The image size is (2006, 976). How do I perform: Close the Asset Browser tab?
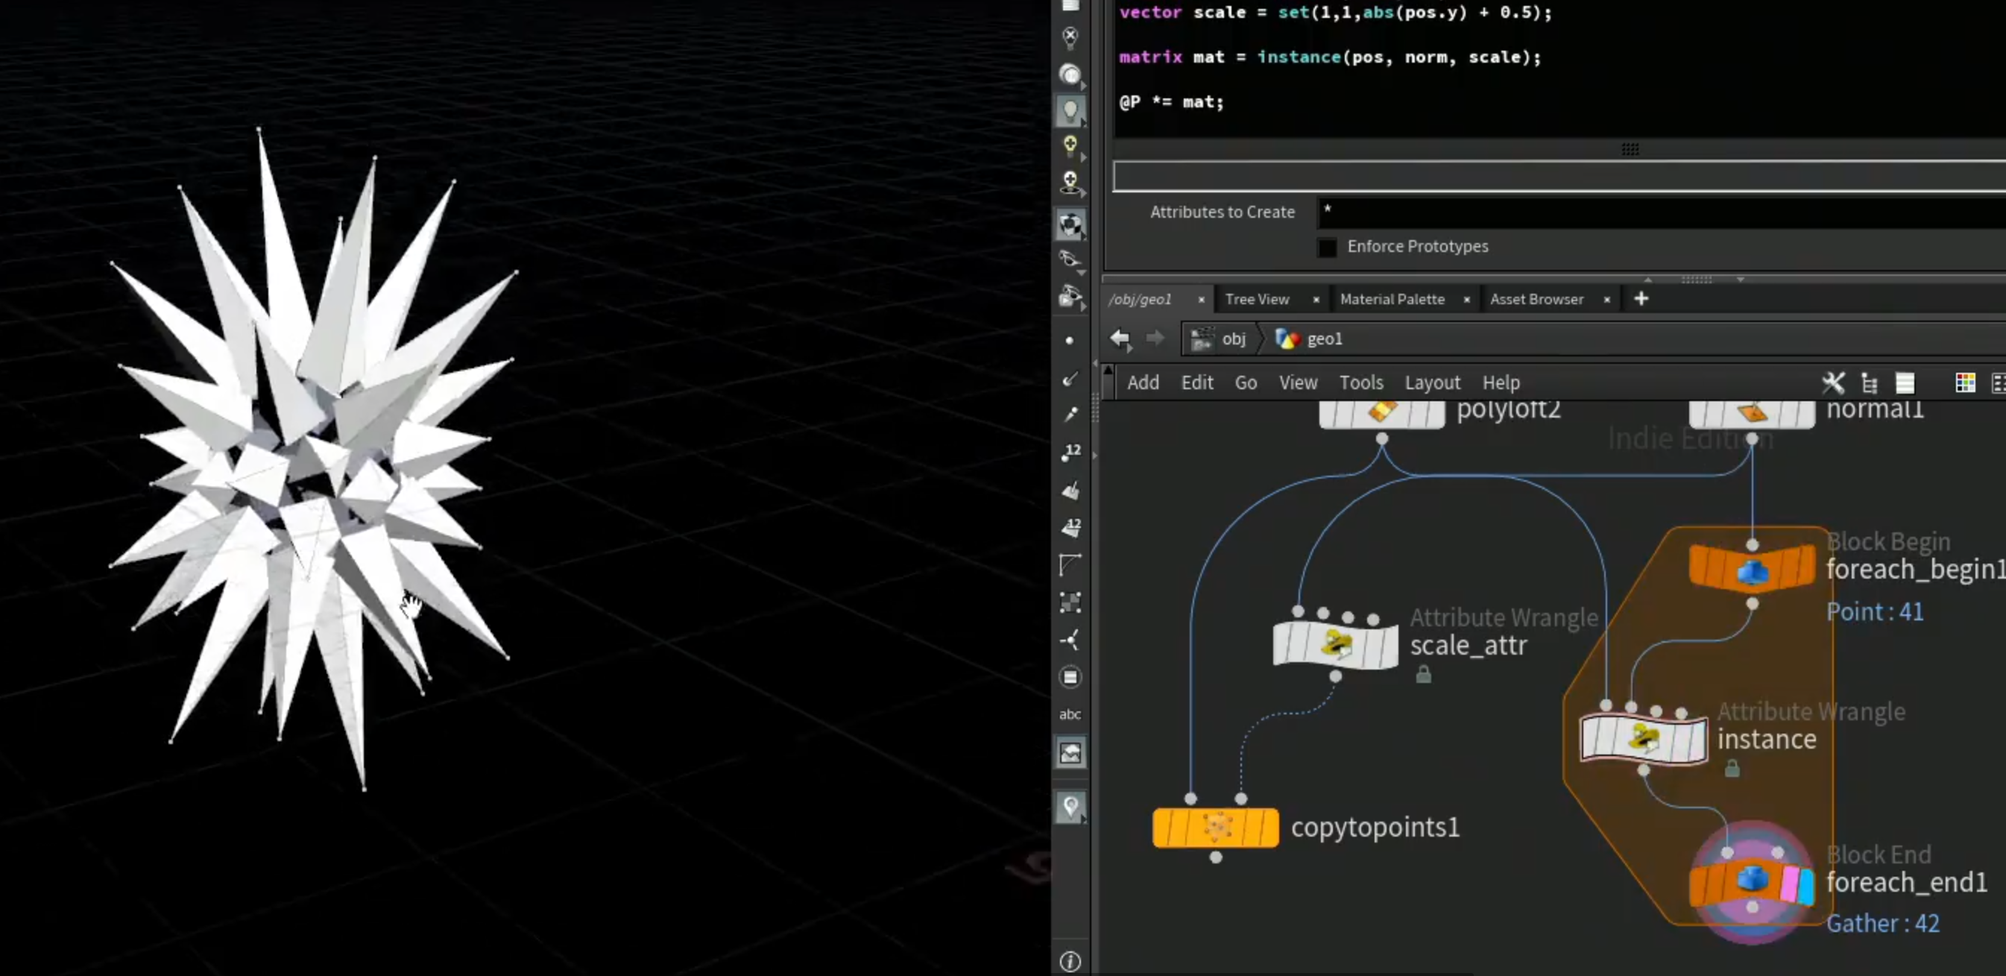(1606, 300)
